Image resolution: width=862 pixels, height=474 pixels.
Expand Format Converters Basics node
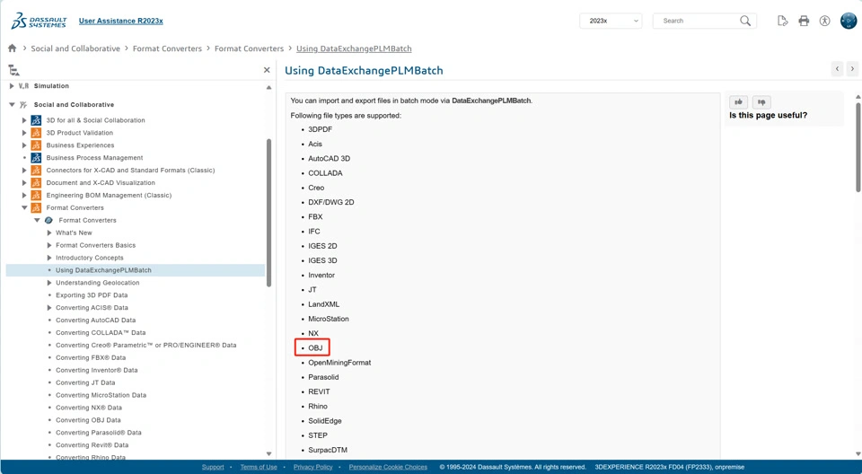pos(49,245)
